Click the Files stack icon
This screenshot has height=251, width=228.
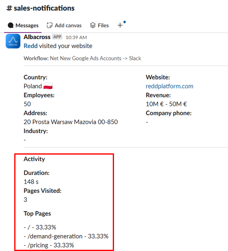pos(93,25)
